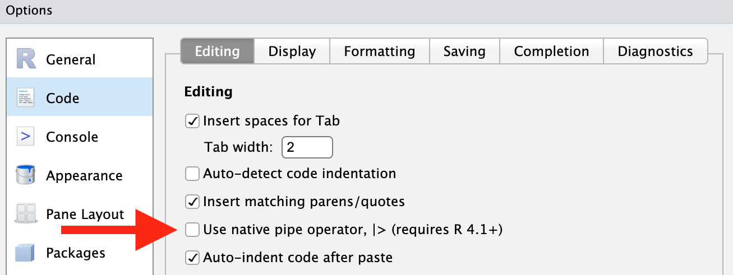Image resolution: width=733 pixels, height=275 pixels.
Task: Open the Formatting tab
Action: [380, 52]
